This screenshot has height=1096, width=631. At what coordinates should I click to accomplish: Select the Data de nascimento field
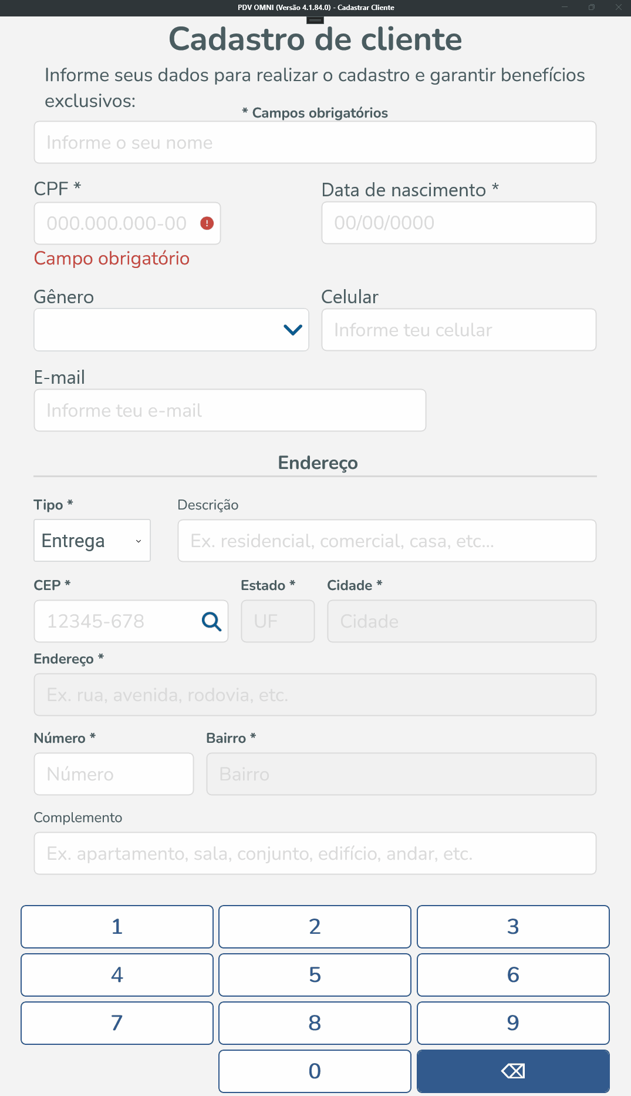pos(458,223)
